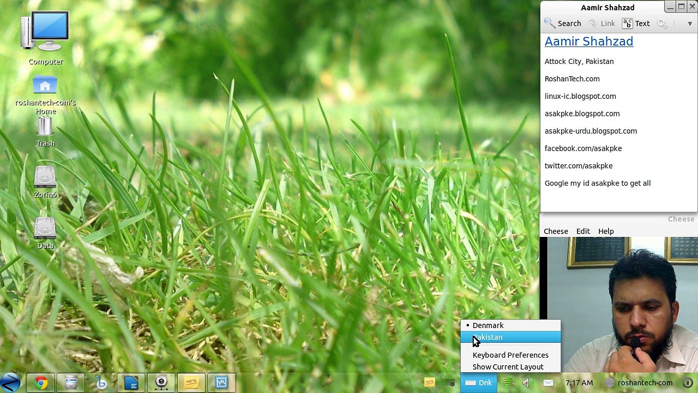Image resolution: width=698 pixels, height=393 pixels.
Task: Open the clock showing 7:17 AM
Action: pos(579,383)
